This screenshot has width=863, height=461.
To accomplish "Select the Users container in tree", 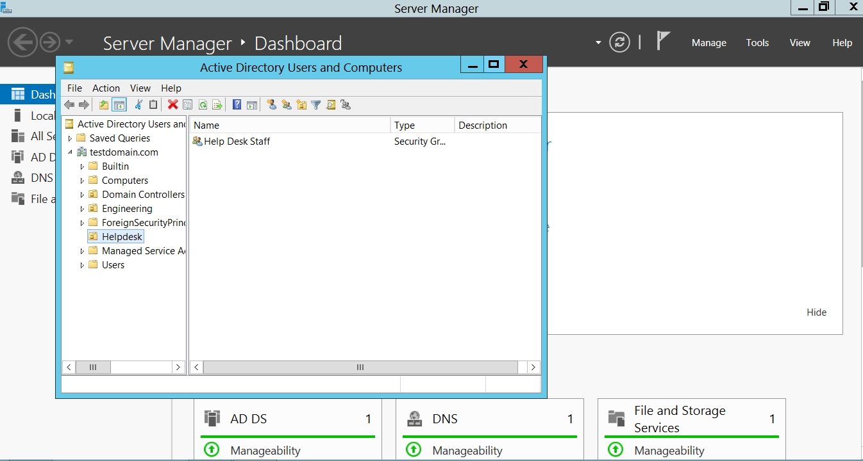I will [113, 265].
